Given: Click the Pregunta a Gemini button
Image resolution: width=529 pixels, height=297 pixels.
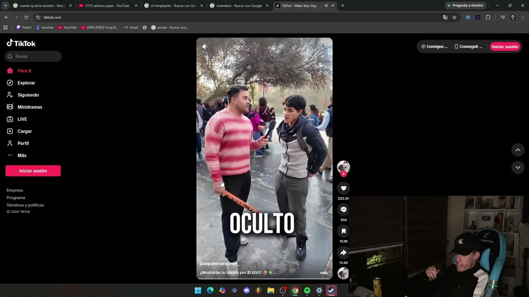Looking at the screenshot, I should [465, 6].
